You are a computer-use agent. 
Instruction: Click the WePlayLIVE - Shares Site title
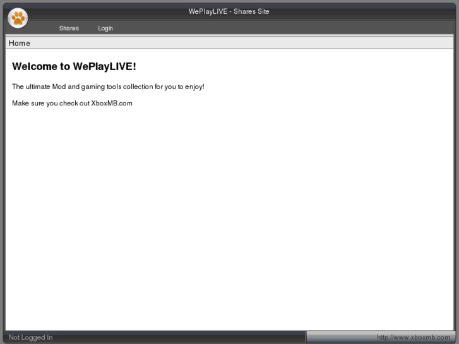(229, 11)
